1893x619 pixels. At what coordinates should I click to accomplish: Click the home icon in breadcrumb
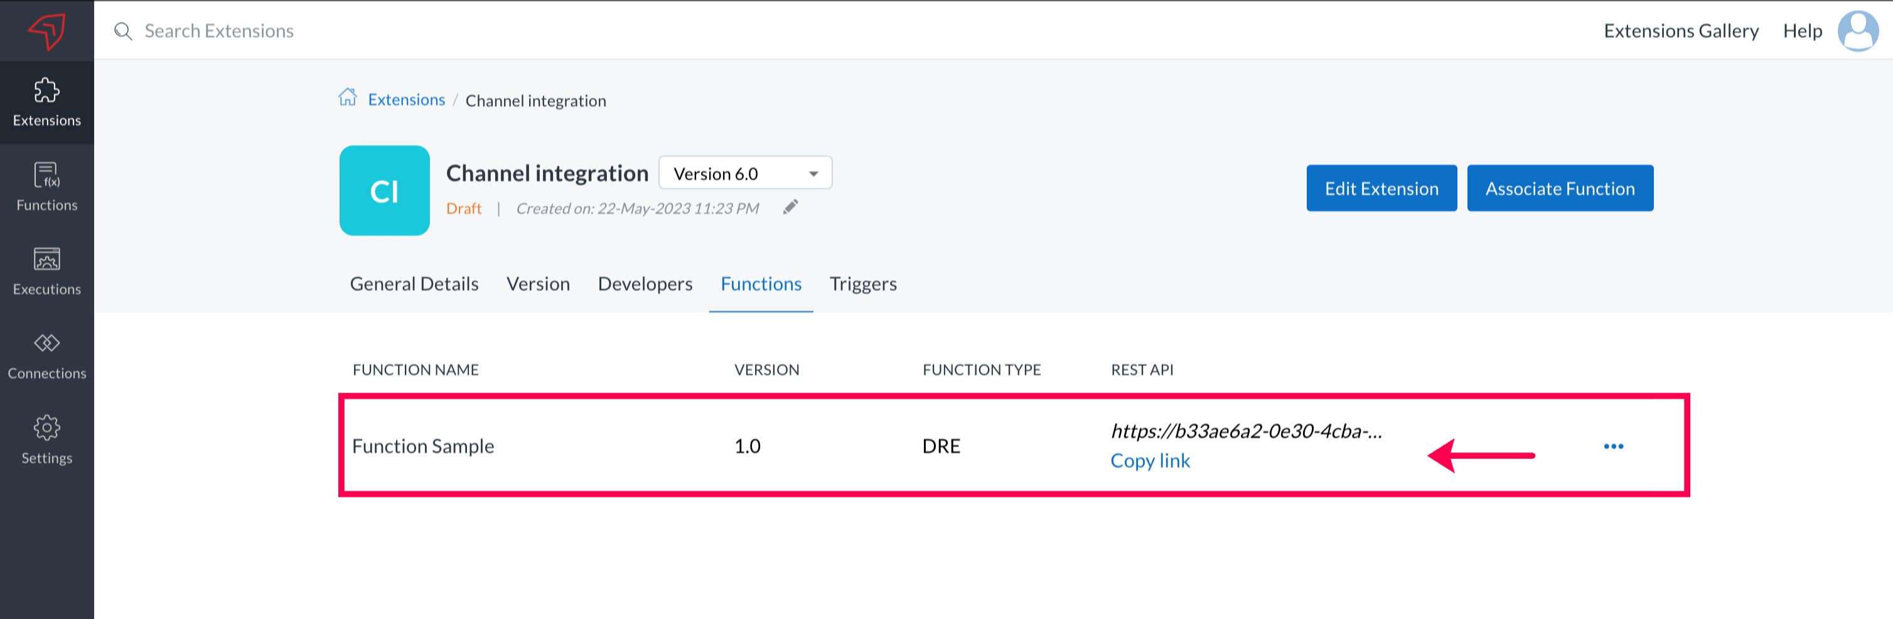click(348, 98)
